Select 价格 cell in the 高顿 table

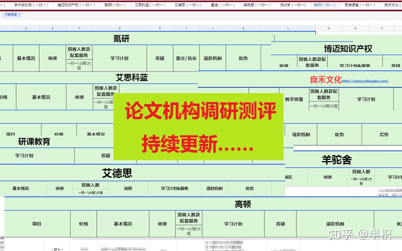[x=84, y=224]
